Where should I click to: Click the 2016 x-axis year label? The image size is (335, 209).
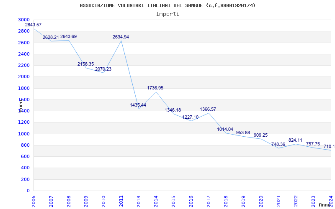191,201
